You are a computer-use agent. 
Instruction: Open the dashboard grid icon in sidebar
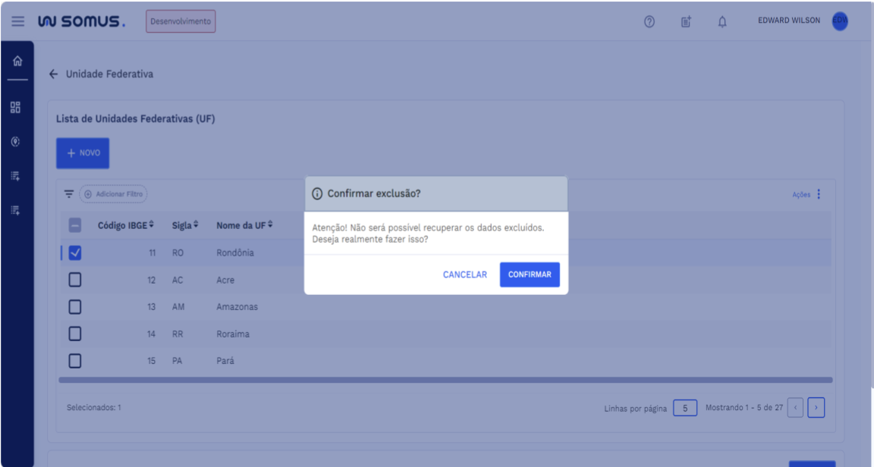click(x=17, y=107)
